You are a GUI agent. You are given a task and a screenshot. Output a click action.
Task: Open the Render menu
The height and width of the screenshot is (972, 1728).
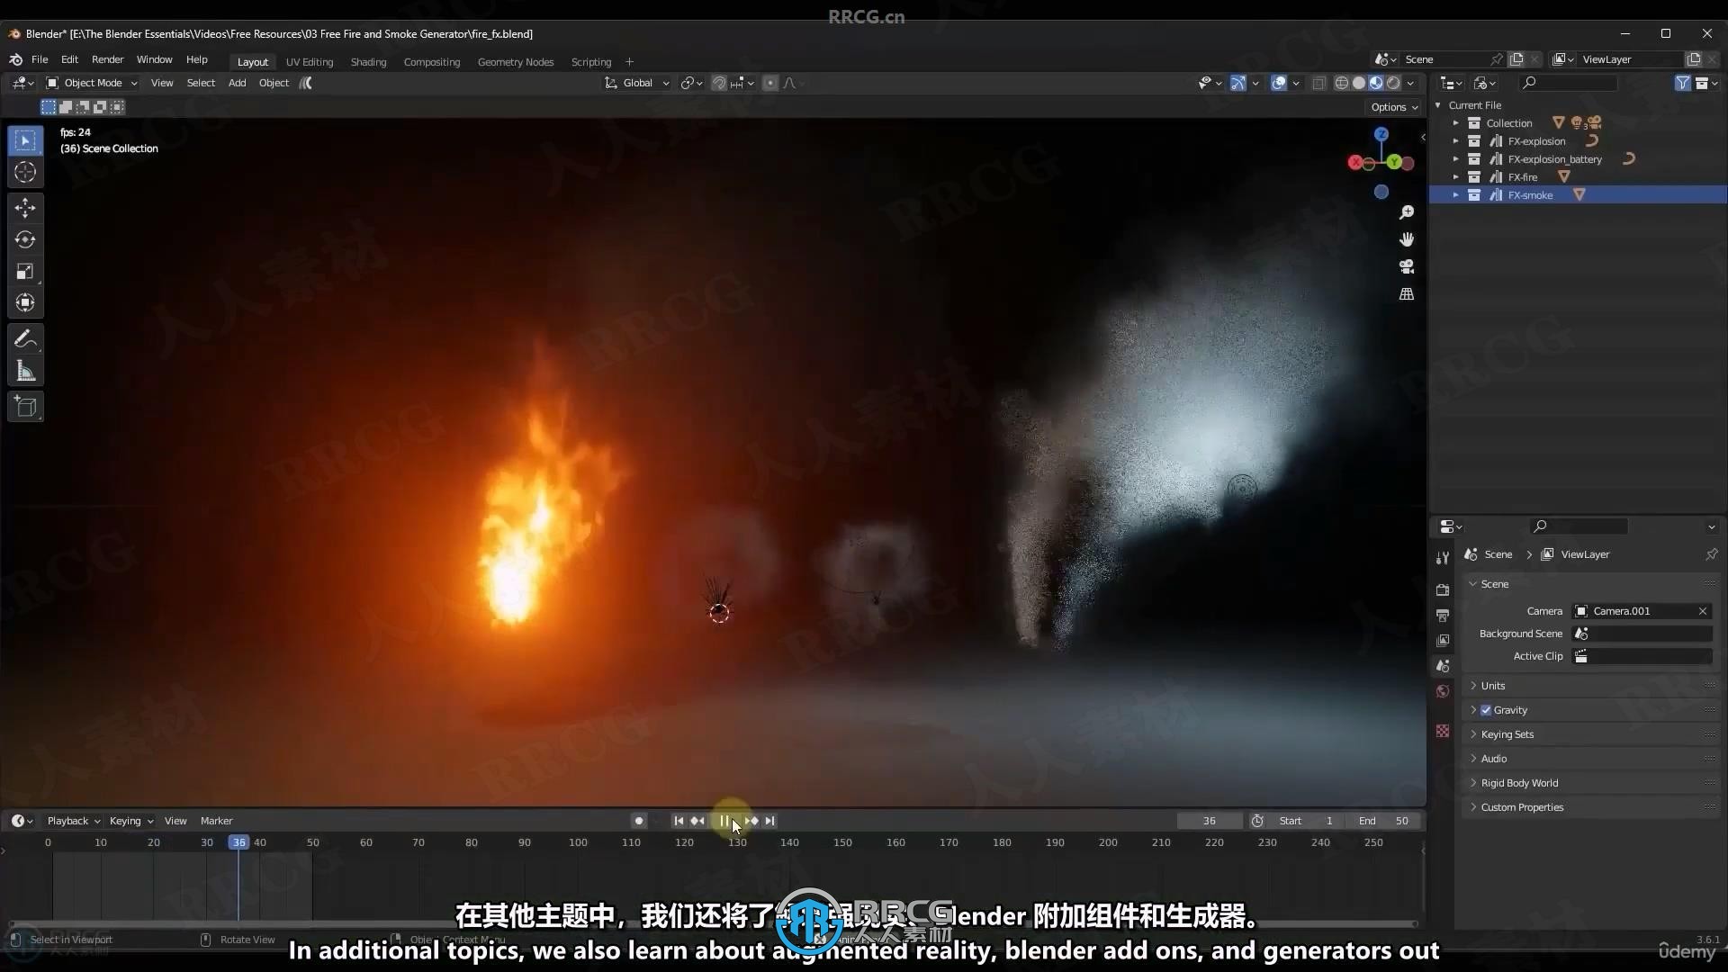[107, 59]
